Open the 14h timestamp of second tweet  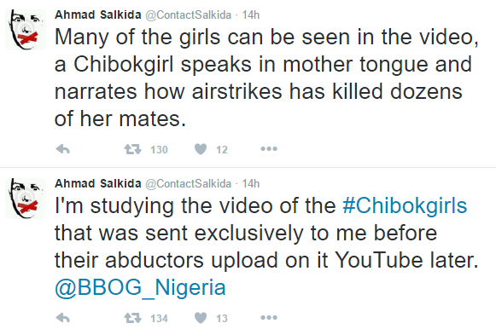pos(251,183)
